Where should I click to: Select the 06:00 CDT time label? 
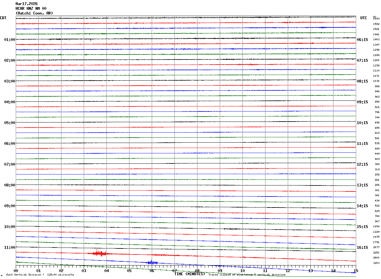10,144
